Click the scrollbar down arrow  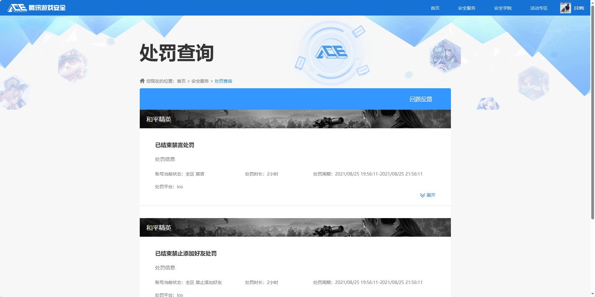pyautogui.click(x=592, y=294)
